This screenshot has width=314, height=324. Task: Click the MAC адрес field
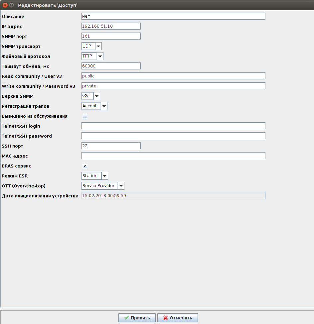pos(173,156)
